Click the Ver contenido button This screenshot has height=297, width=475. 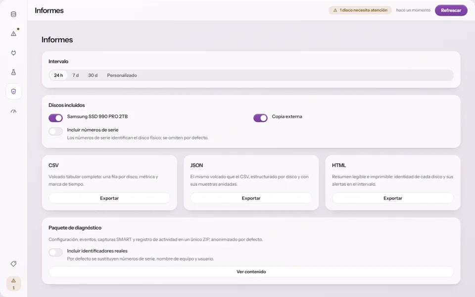tap(251, 272)
